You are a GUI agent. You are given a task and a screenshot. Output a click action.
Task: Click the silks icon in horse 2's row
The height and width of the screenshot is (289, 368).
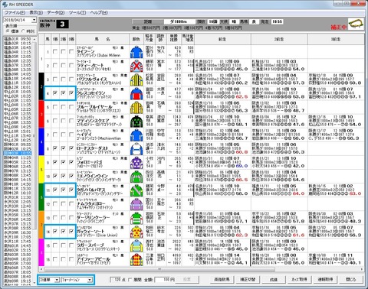[136, 66]
